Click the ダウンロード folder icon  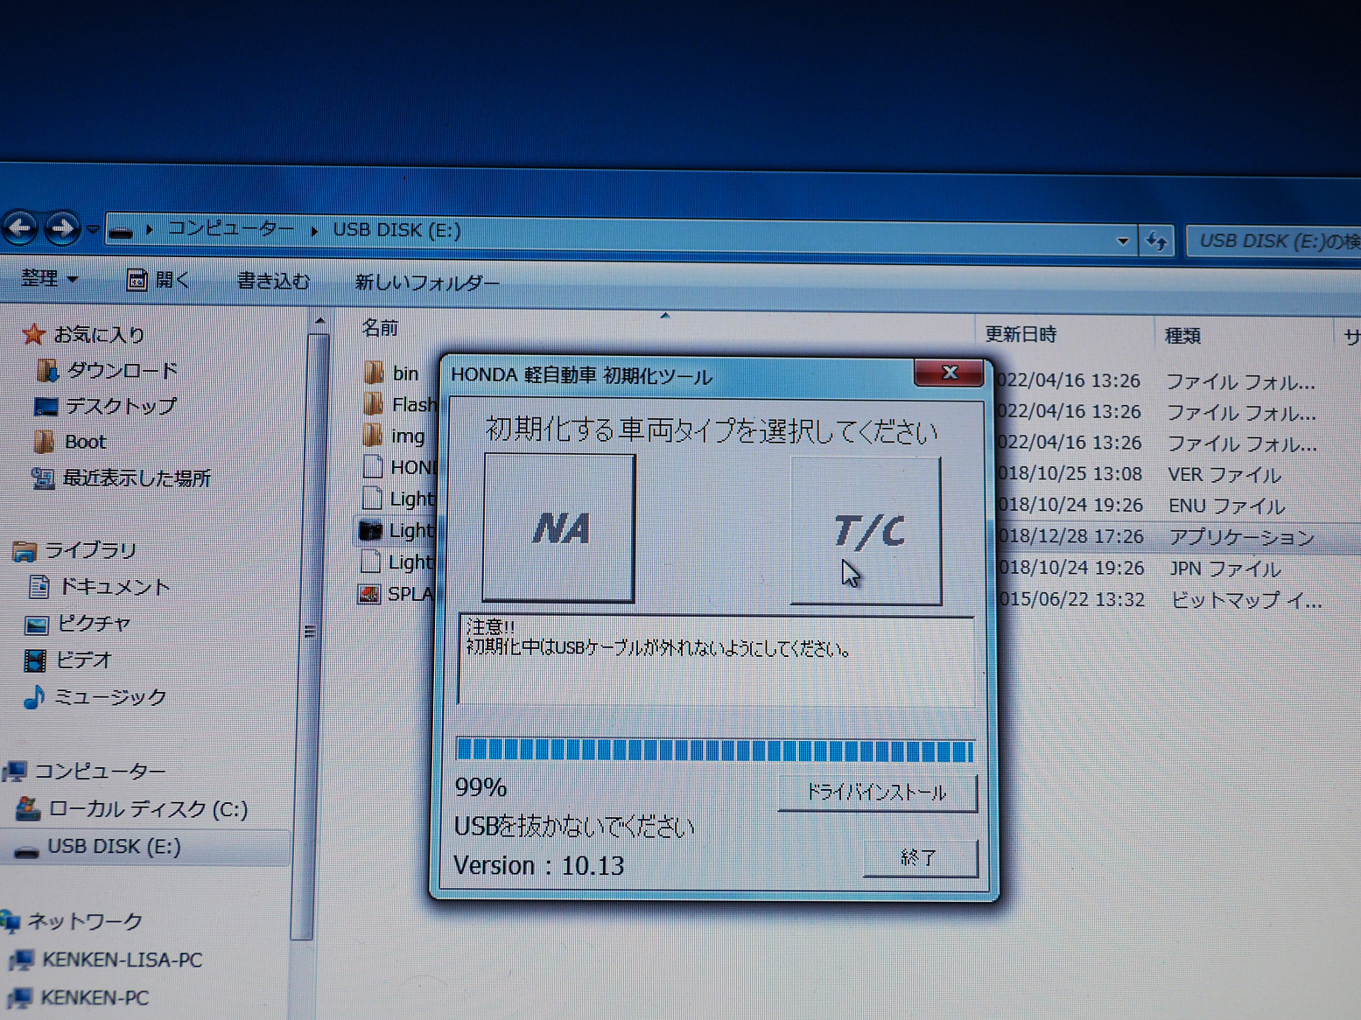[x=47, y=371]
